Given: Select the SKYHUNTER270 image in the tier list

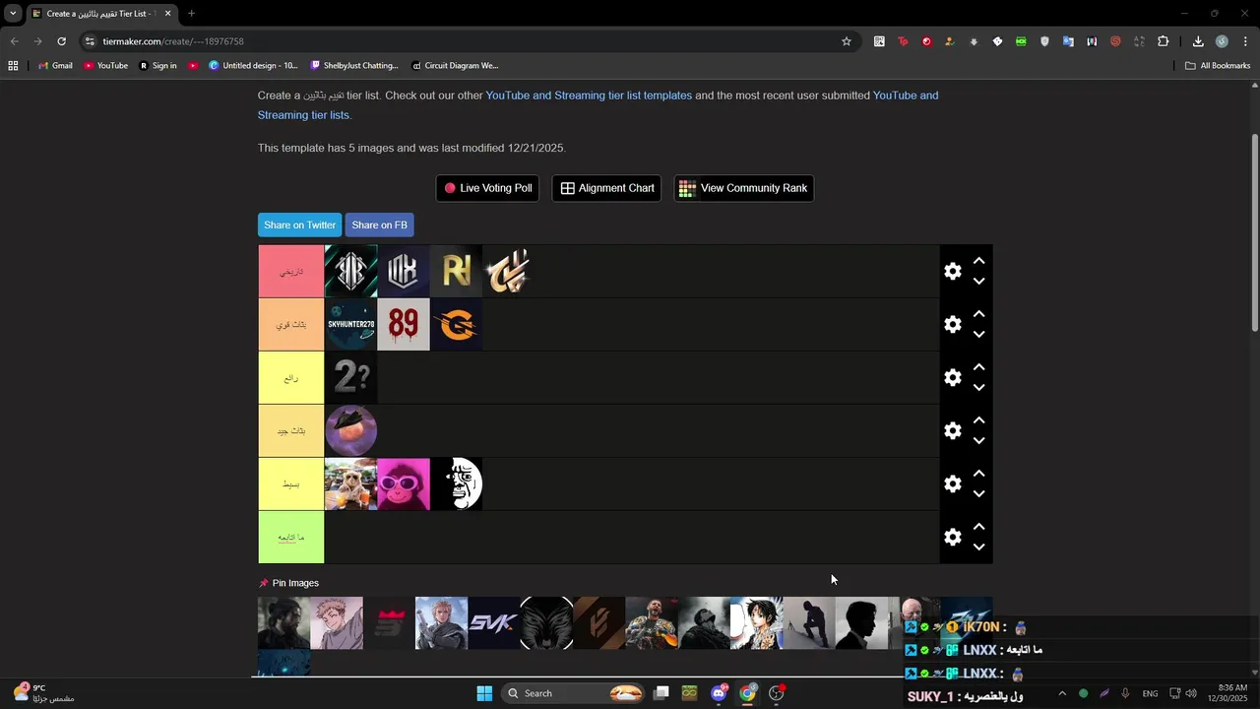Looking at the screenshot, I should [350, 324].
